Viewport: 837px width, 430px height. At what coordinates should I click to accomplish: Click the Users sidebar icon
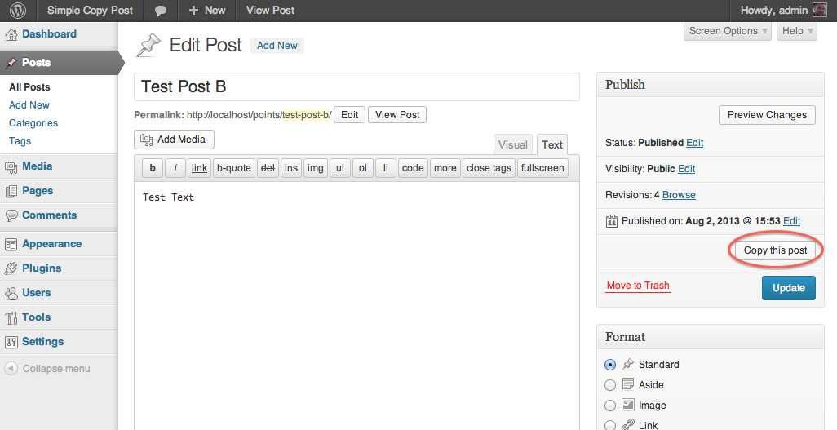[11, 293]
